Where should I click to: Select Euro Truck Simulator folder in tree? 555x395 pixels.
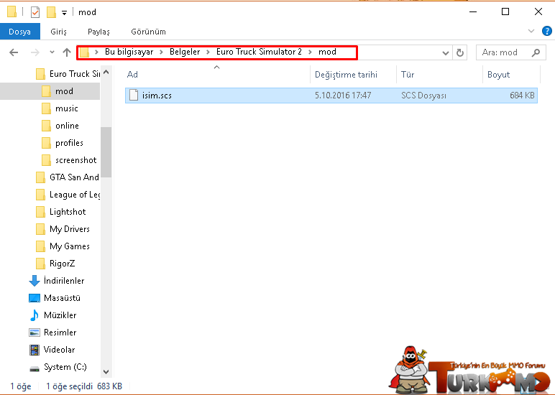[68, 73]
